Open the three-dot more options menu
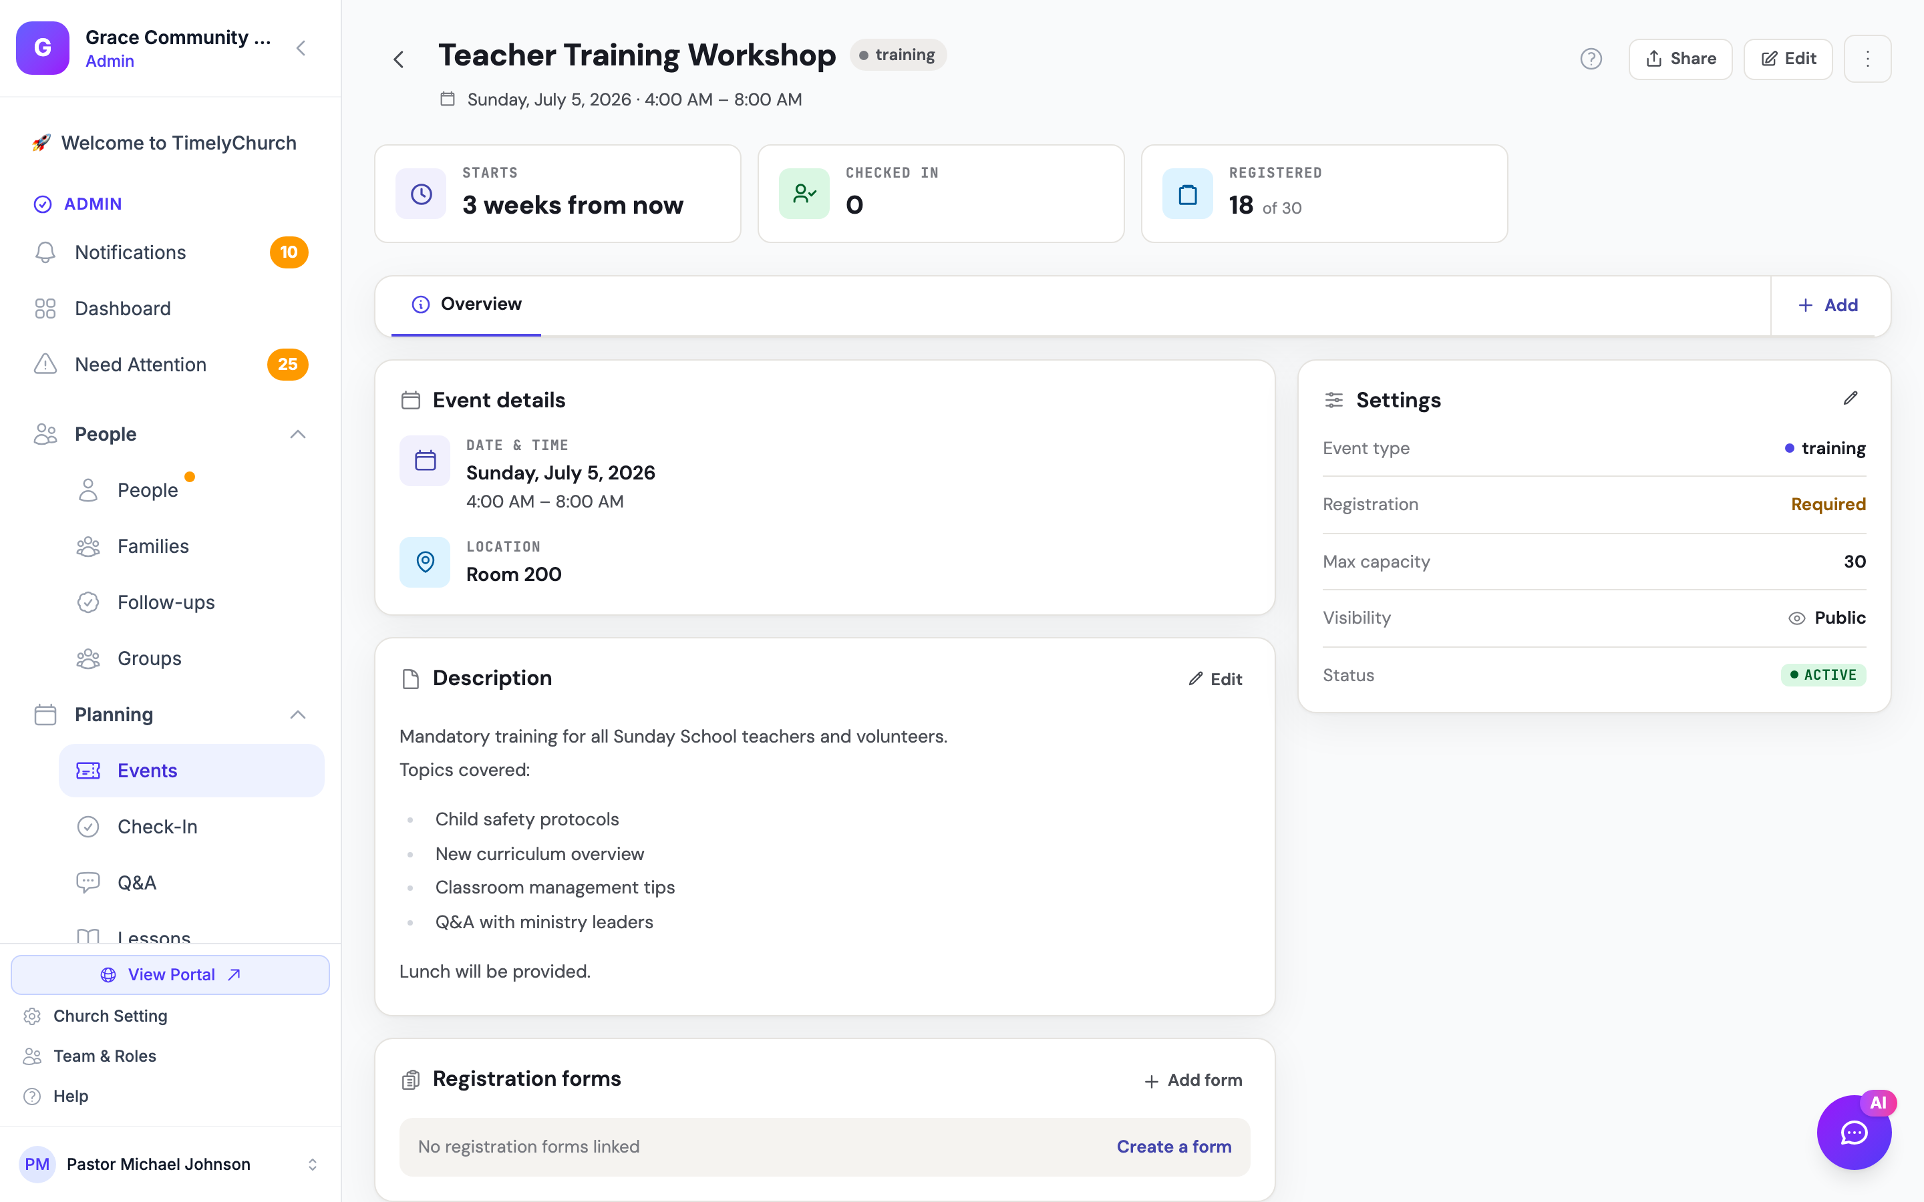This screenshot has width=1924, height=1202. [x=1868, y=59]
